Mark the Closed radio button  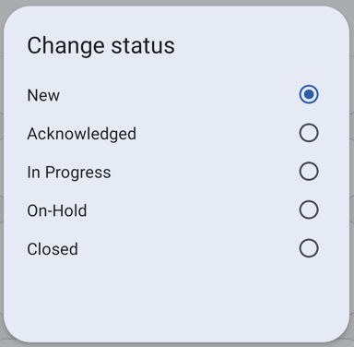pos(309,248)
